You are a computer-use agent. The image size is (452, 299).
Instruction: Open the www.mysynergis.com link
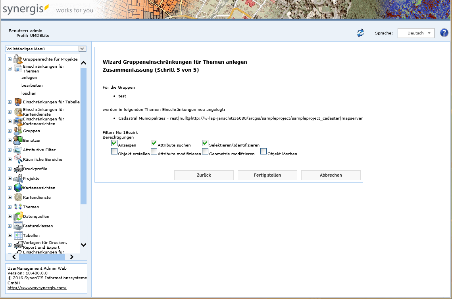pyautogui.click(x=37, y=288)
